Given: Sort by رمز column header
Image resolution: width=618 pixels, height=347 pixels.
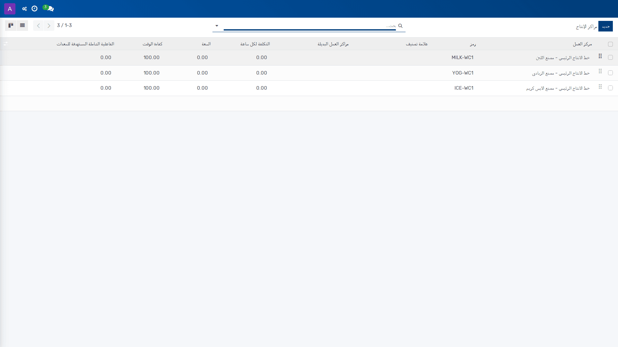Looking at the screenshot, I should [473, 44].
